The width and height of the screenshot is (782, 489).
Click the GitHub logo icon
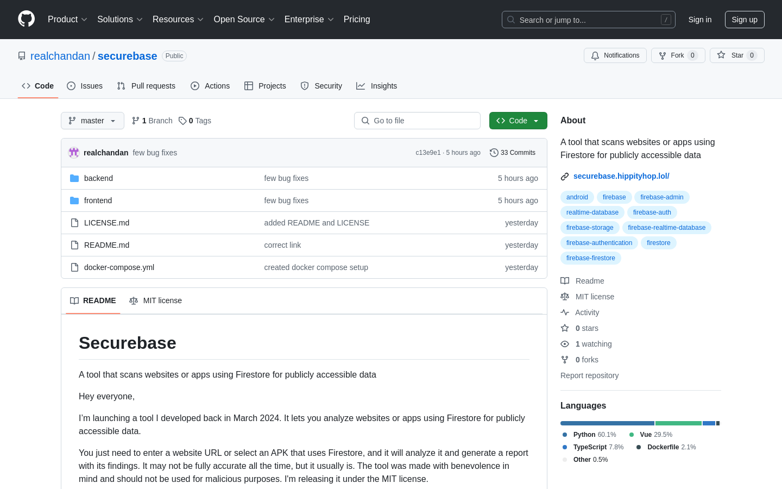point(26,19)
